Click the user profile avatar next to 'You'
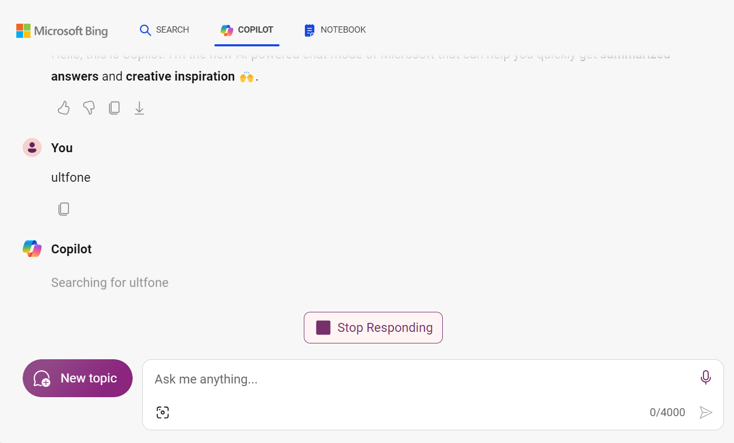Screen dimensions: 734x443 (32, 147)
